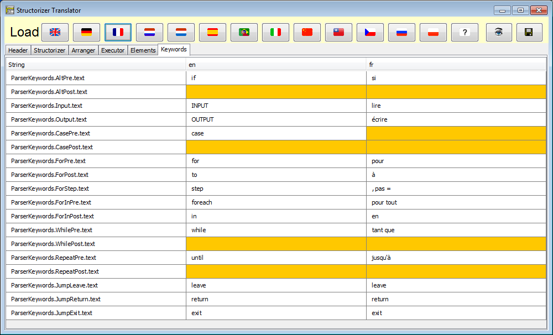Load Portuguese via the Brazil flag button
The height and width of the screenshot is (335, 553).
coord(244,33)
